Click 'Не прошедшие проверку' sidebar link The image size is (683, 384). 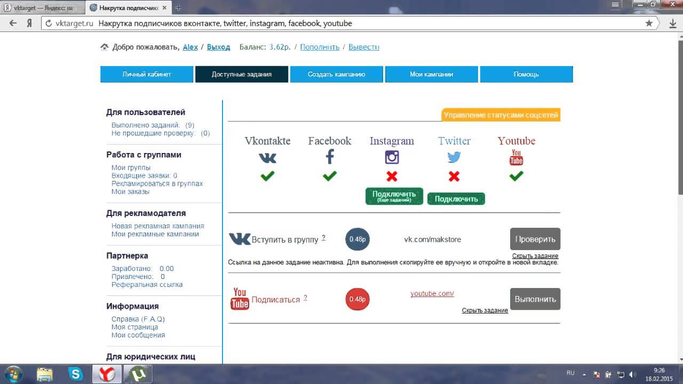(x=161, y=133)
